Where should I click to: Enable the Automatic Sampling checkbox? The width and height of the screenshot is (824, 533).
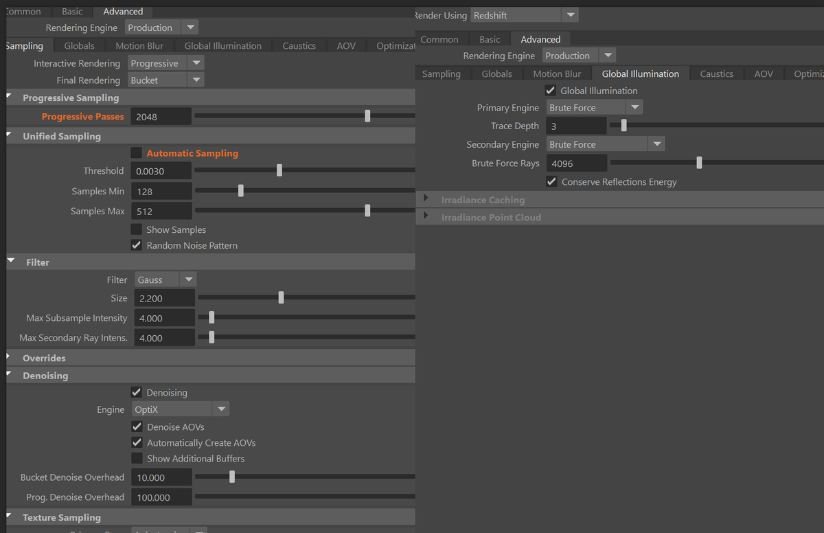click(x=137, y=153)
